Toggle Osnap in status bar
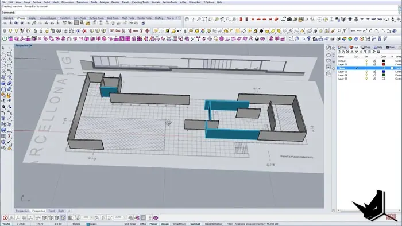This screenshot has height=226, width=402. [x=165, y=224]
